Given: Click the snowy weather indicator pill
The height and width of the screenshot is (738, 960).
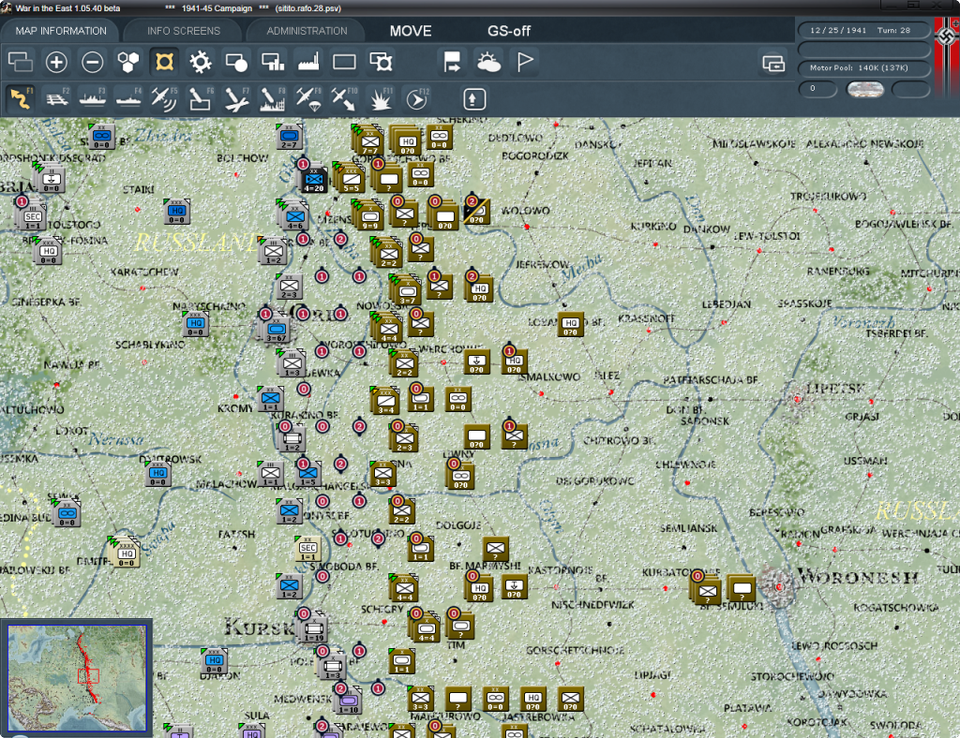Looking at the screenshot, I should pos(864,89).
